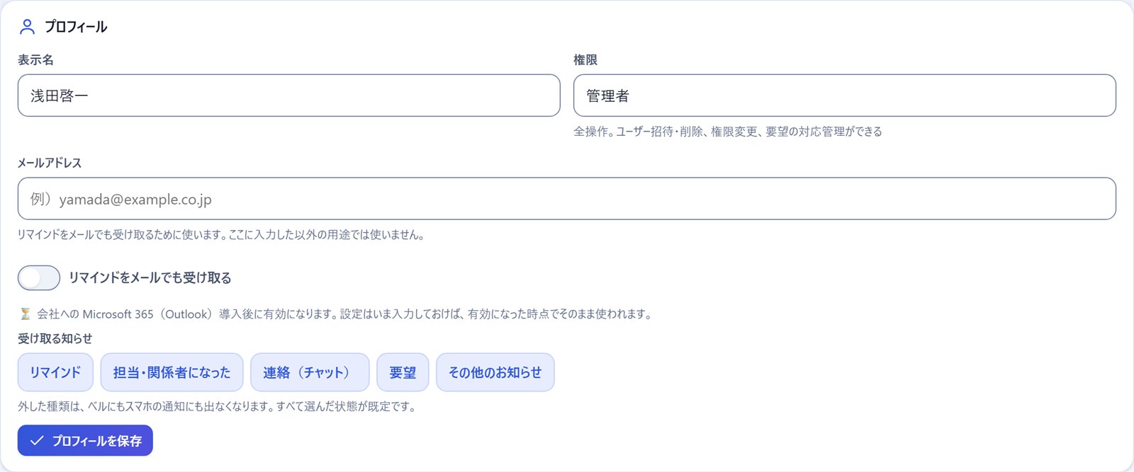Click the 表示名 label
The image size is (1134, 472).
coord(35,60)
